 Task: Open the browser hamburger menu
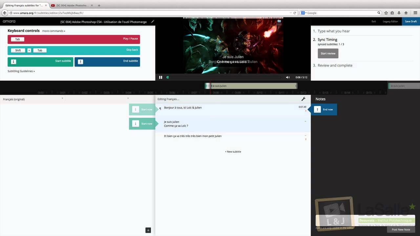415,13
